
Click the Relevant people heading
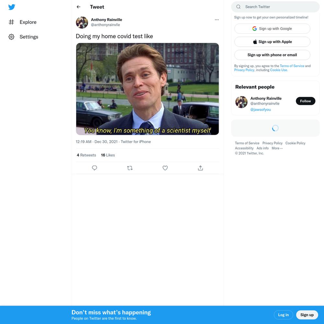coord(255,87)
